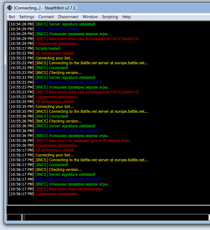
Task: Click the 10:55:22 PM 'Connecting to the Battle.net server' line
Action: pos(78,63)
